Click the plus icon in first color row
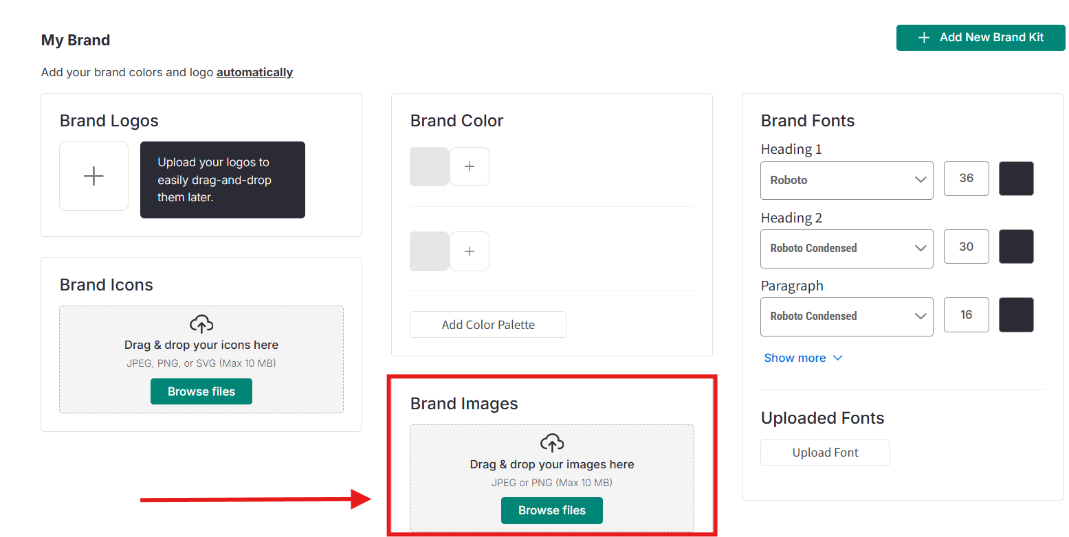This screenshot has height=537, width=1069. 470,167
